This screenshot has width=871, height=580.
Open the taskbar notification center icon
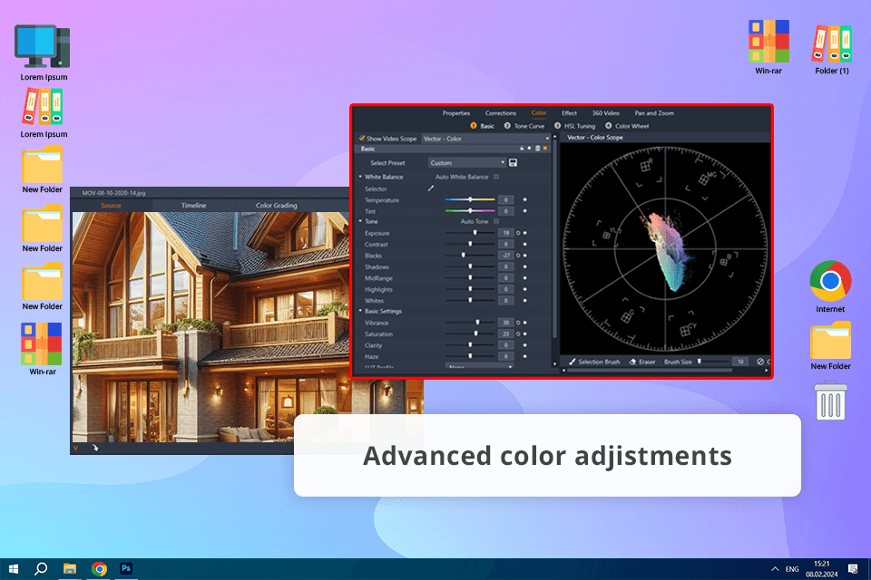pos(853,568)
